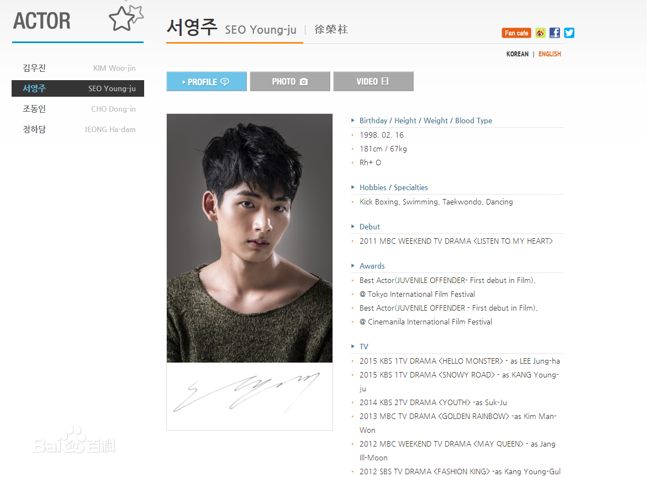Image resolution: width=660 pixels, height=477 pixels.
Task: Open the Twitter icon link
Action: click(x=569, y=33)
